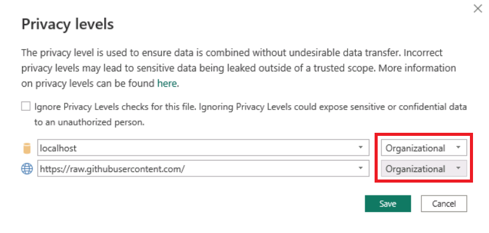Save the privacy level settings
This screenshot has height=233, width=489.
tap(388, 203)
